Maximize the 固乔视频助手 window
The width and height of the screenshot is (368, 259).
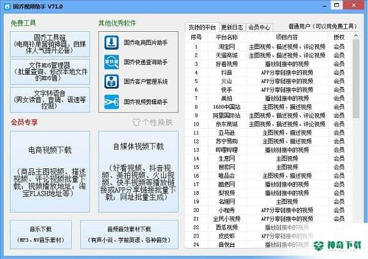pos(337,5)
